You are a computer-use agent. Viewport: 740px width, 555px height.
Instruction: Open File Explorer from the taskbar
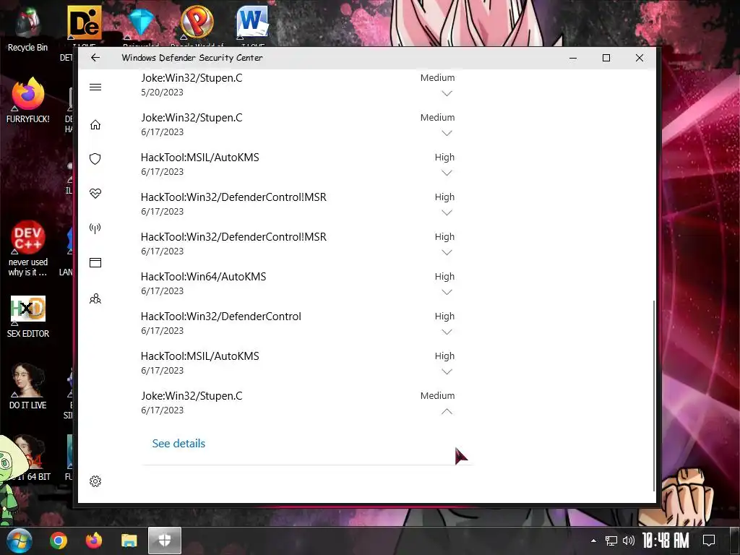tap(129, 541)
